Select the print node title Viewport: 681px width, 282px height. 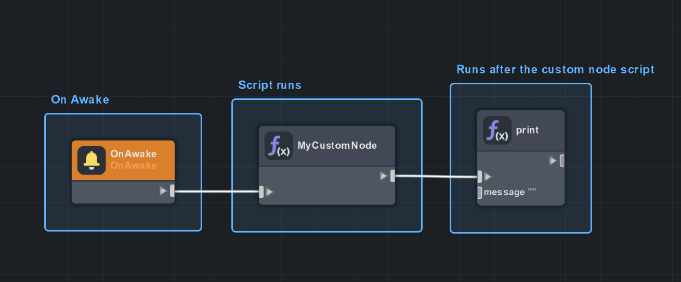[x=527, y=130]
